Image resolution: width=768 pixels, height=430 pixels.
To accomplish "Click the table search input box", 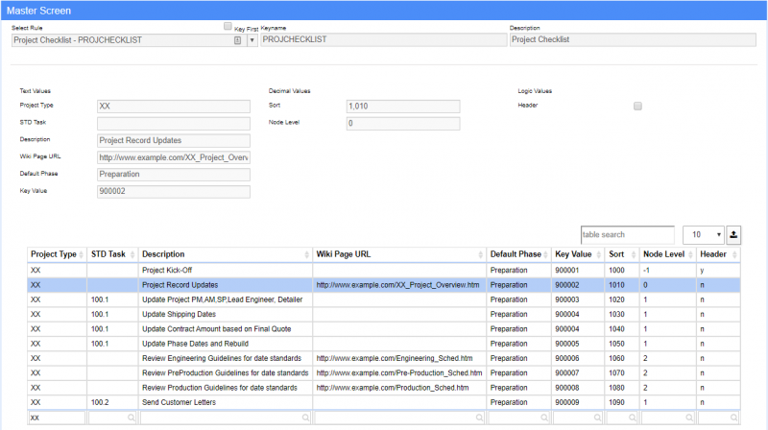I will click(628, 234).
